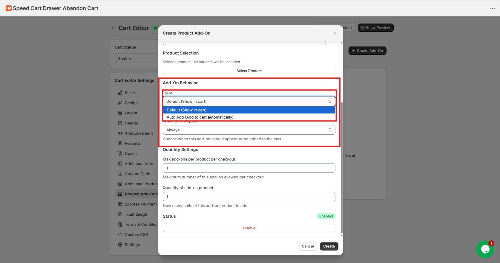The height and width of the screenshot is (263, 500).
Task: Click the Create button in dialog
Action: tap(329, 246)
